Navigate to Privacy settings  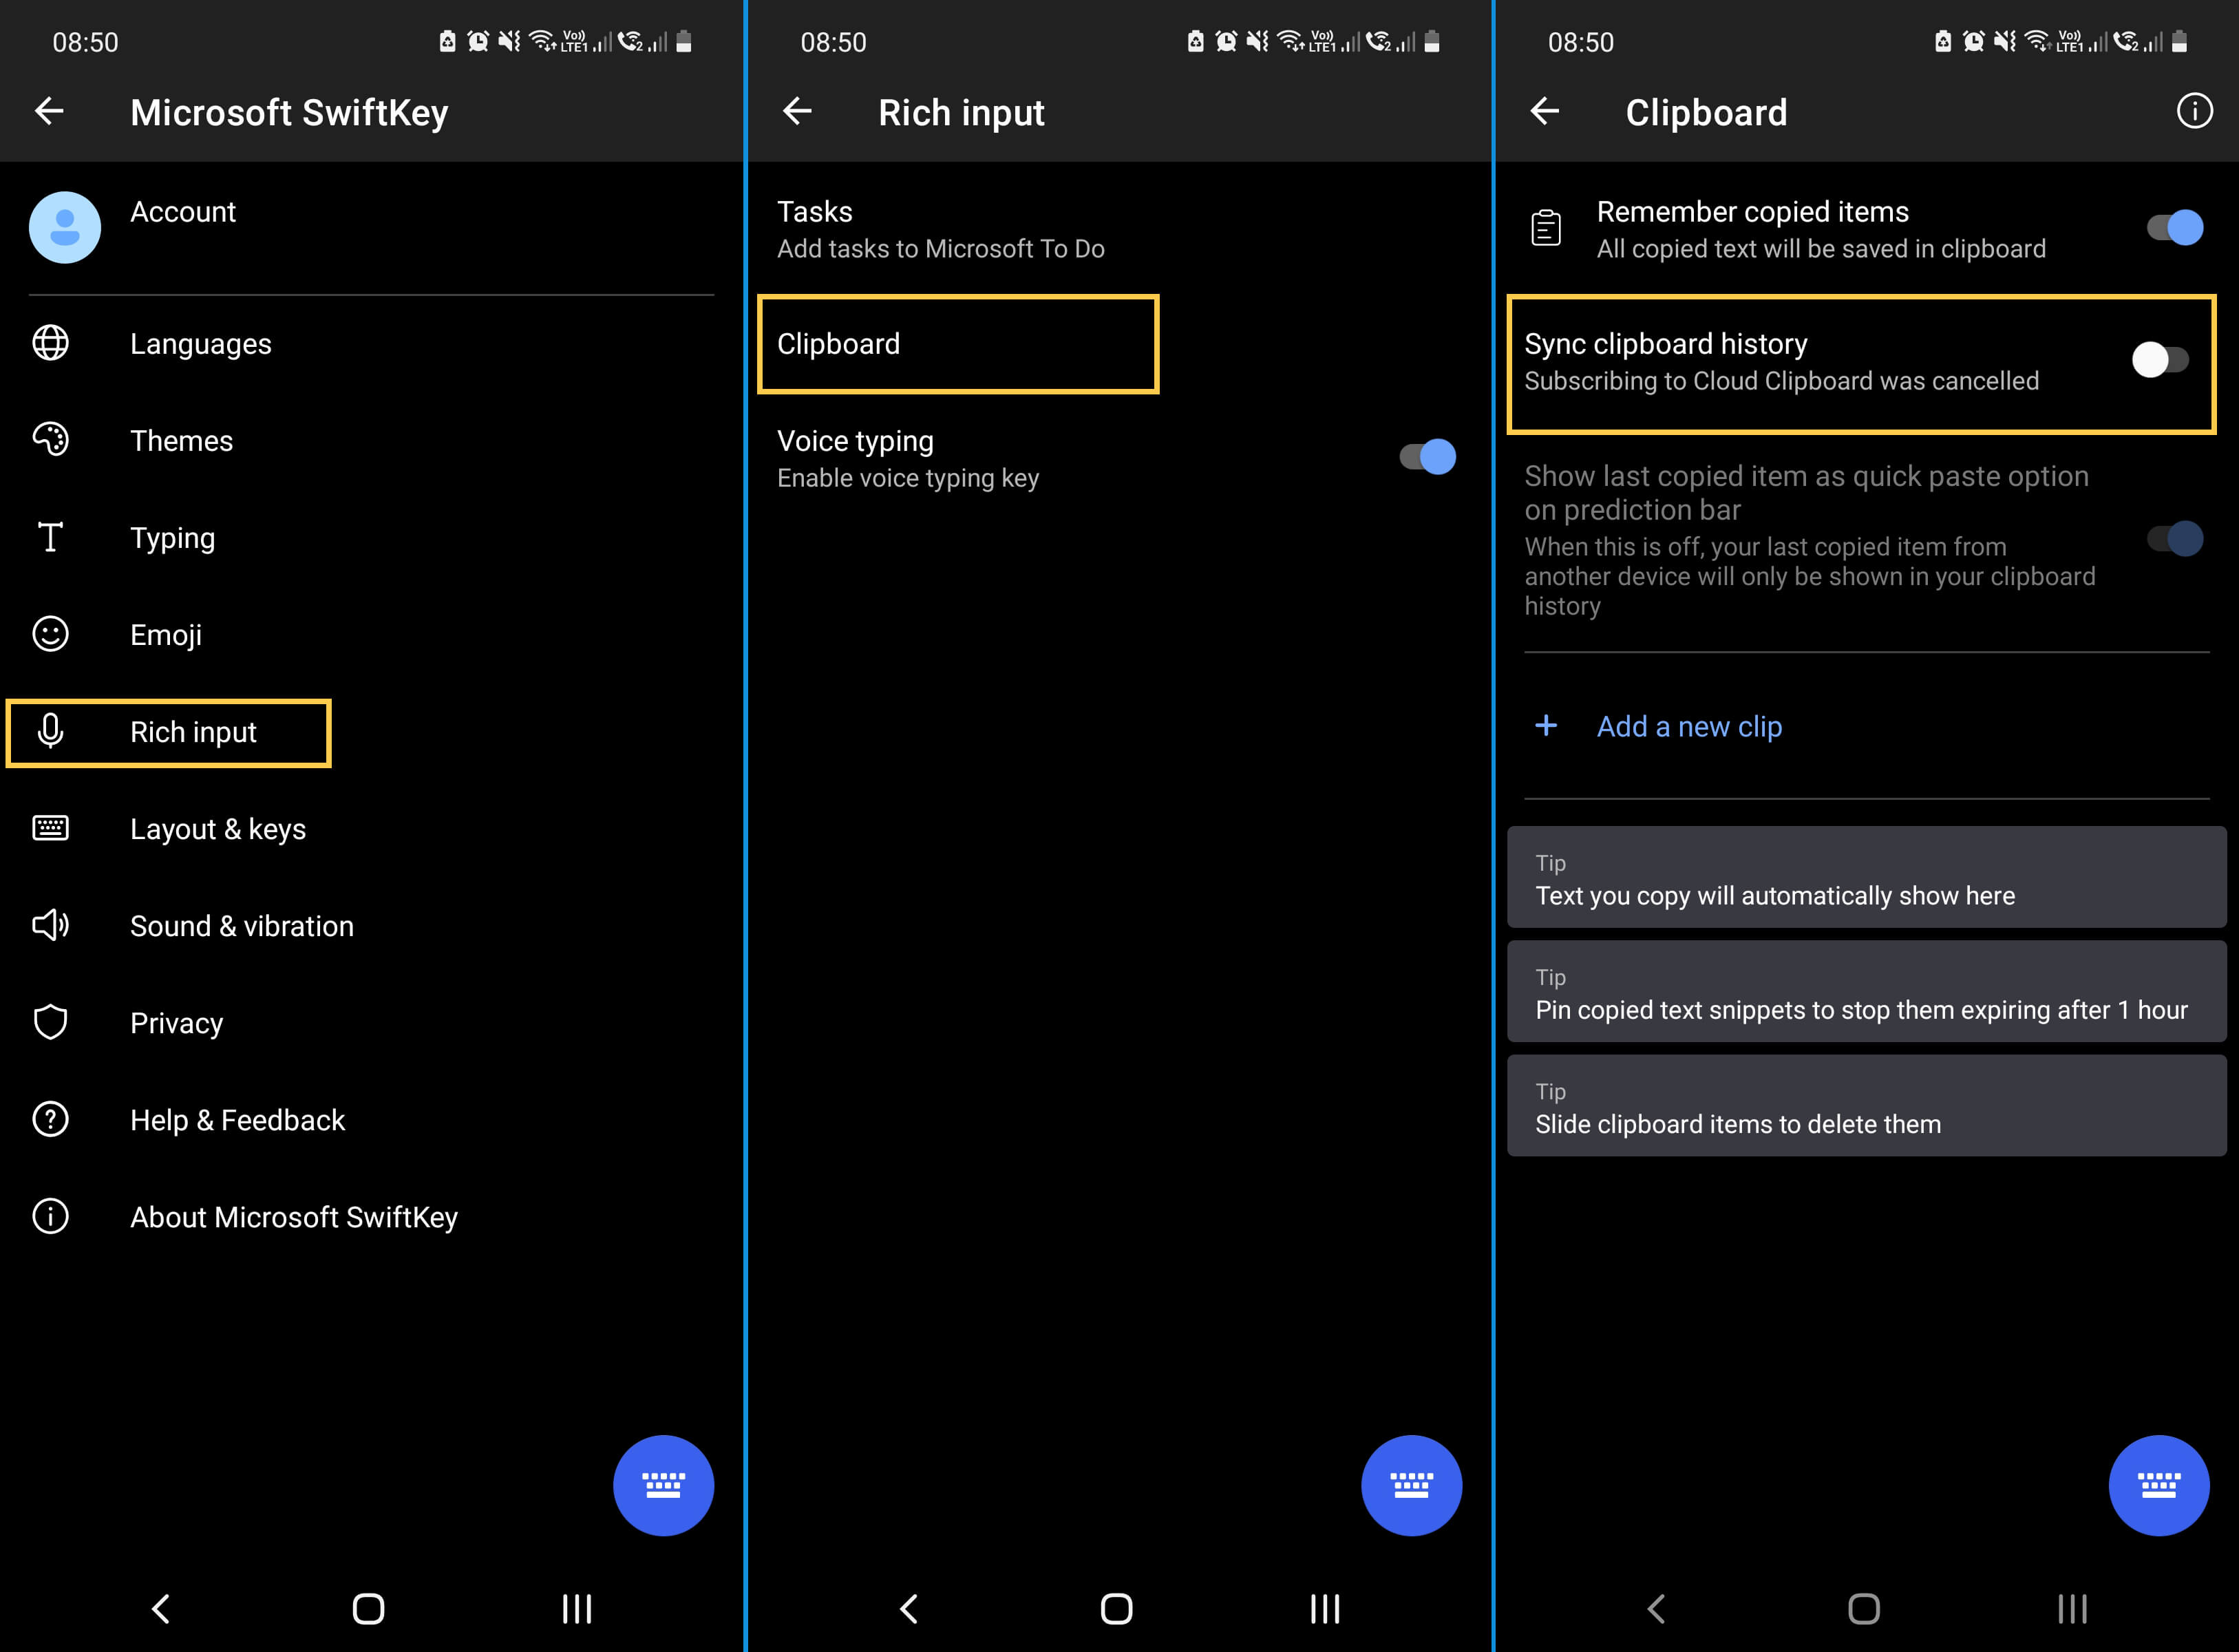point(174,1022)
